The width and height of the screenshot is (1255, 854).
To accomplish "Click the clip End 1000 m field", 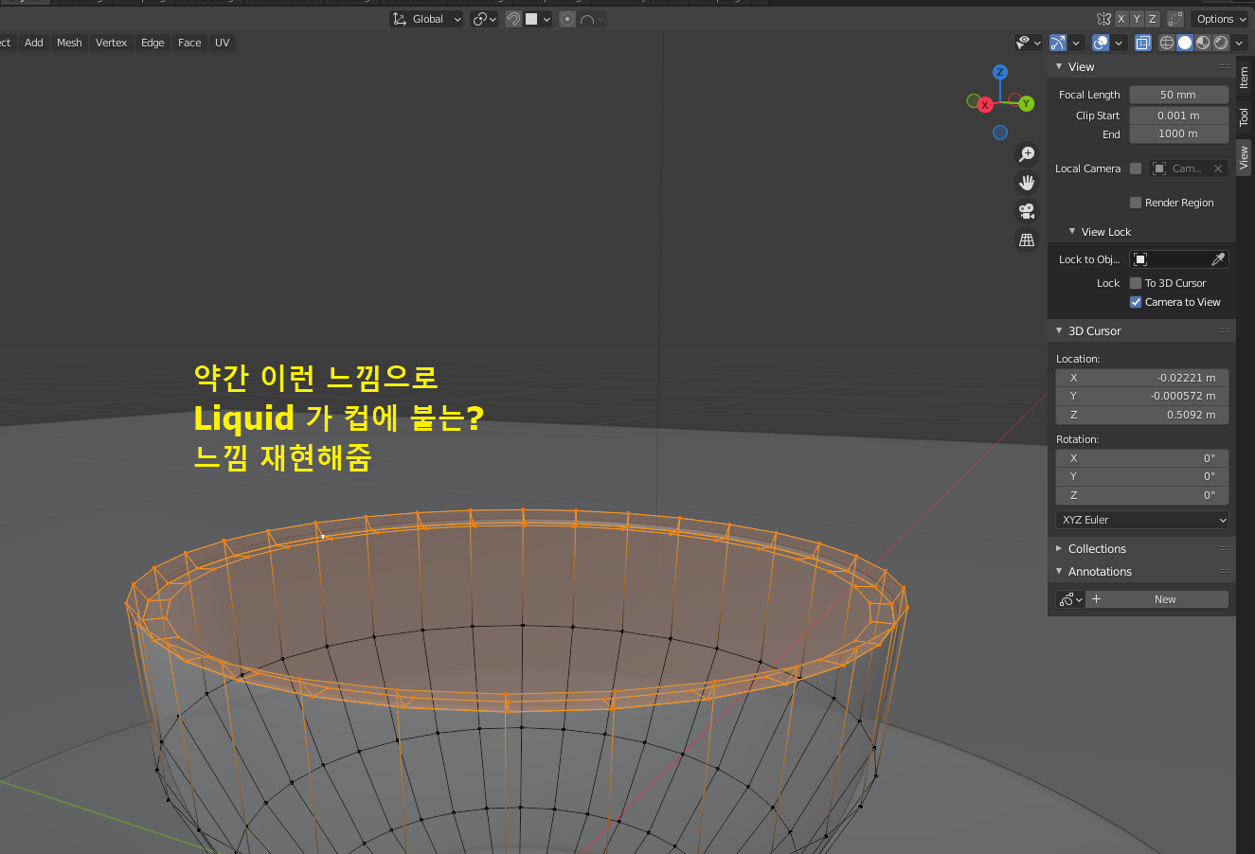I will pyautogui.click(x=1178, y=134).
